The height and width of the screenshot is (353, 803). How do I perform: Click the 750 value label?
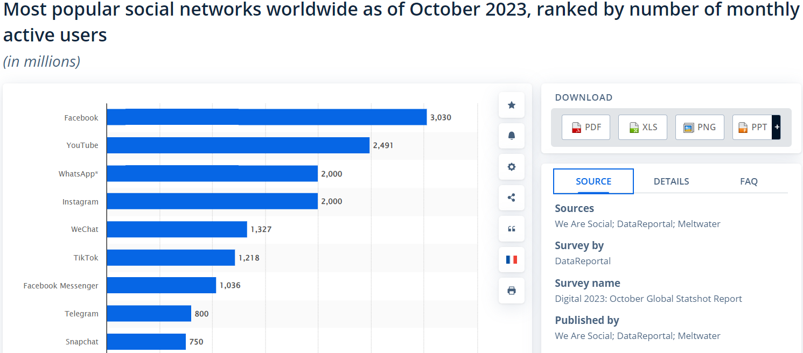(196, 342)
